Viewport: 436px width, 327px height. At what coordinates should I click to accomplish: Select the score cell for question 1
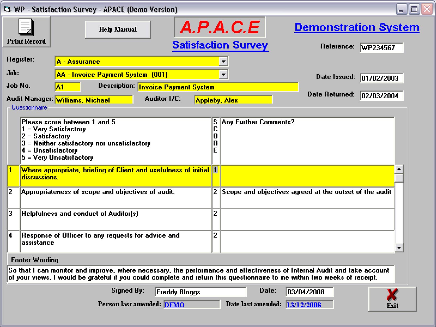[215, 175]
